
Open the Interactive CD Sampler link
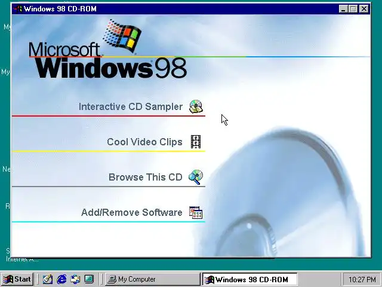(131, 106)
